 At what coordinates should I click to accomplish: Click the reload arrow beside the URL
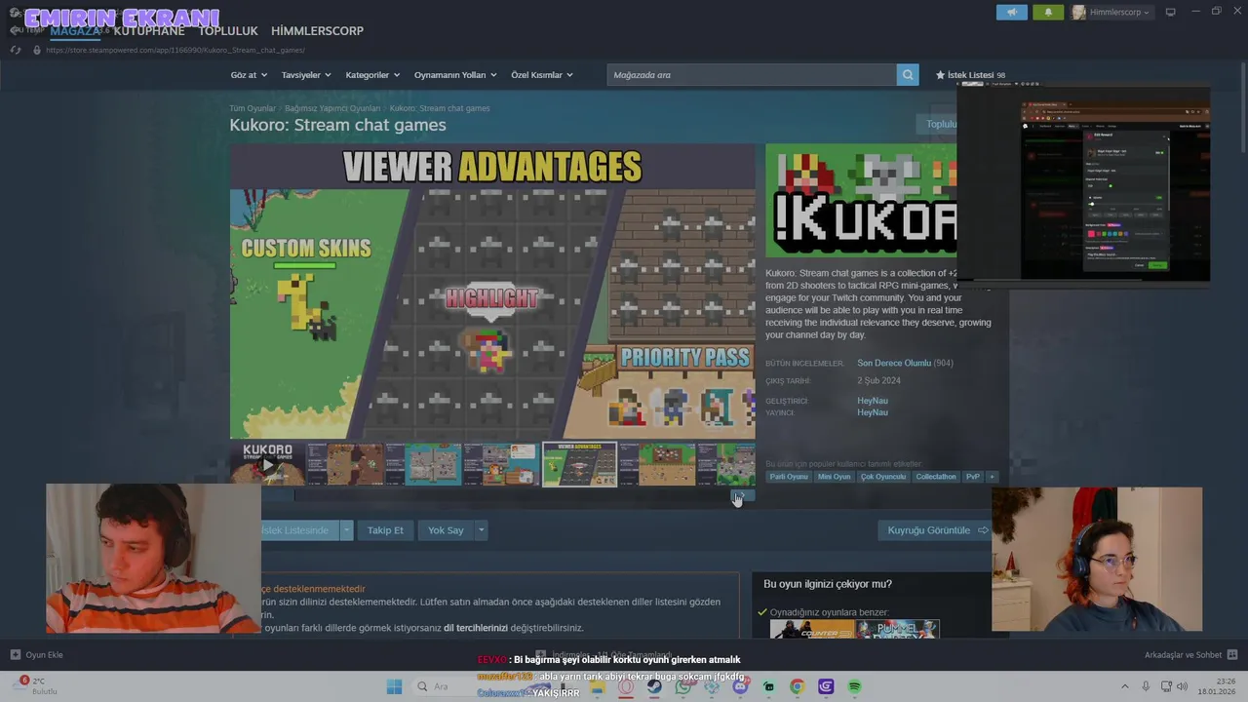[16, 50]
